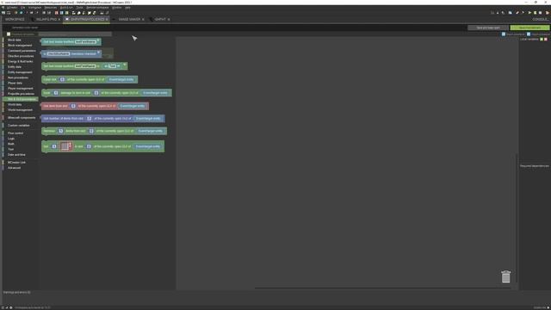Click the pencil icon in top-right toolbar

[x=517, y=13]
